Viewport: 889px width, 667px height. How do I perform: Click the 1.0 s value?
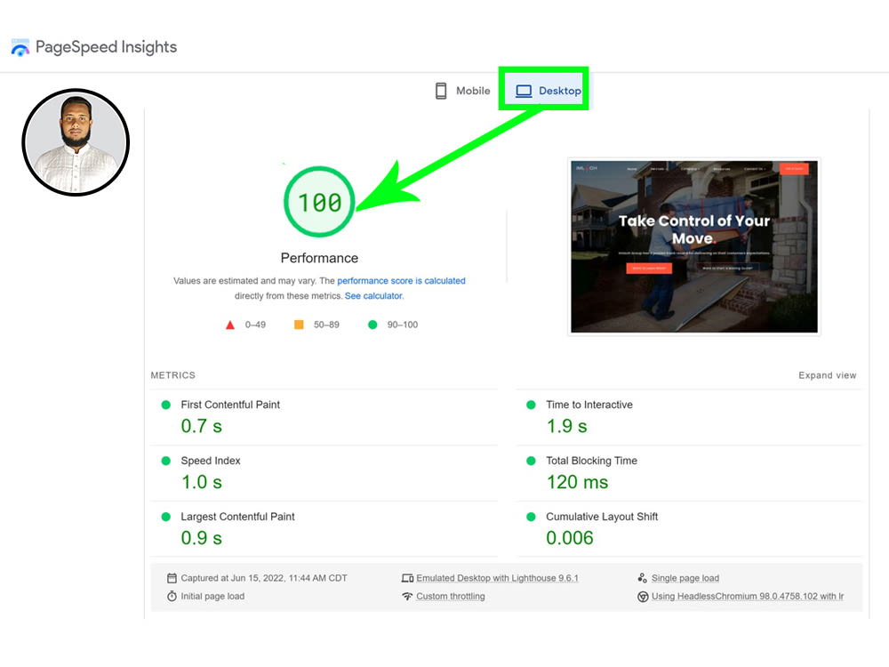coord(201,482)
